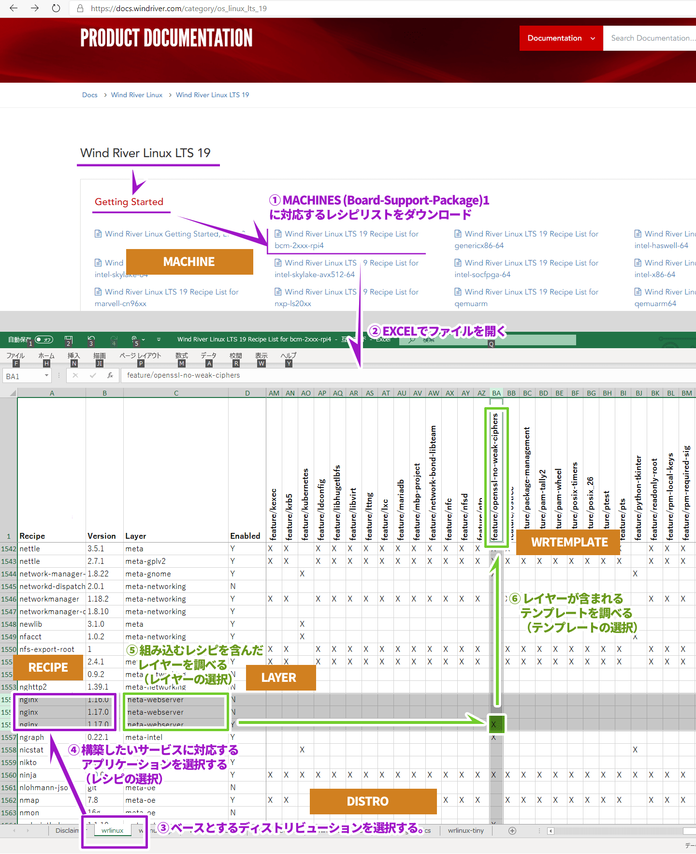Open Recipe List for qemuarm link
The image size is (696, 854).
tap(526, 297)
